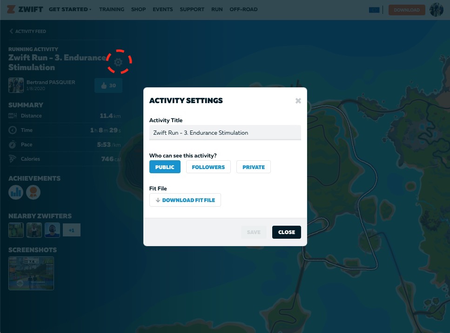Show more nearby Zwifters with +1
This screenshot has height=333, width=450.
click(x=72, y=230)
